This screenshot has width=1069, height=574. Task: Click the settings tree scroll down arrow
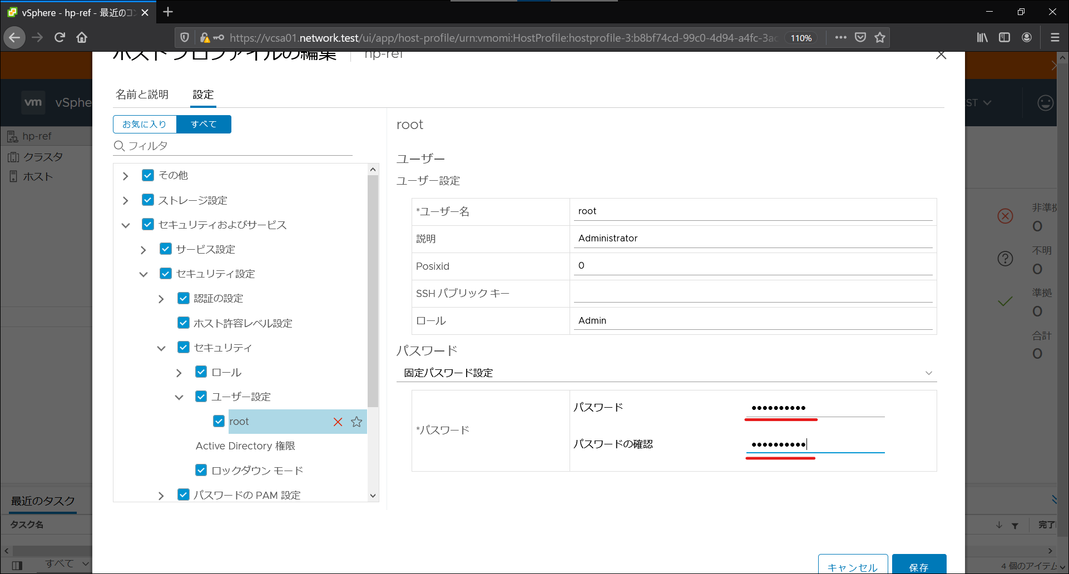(373, 496)
